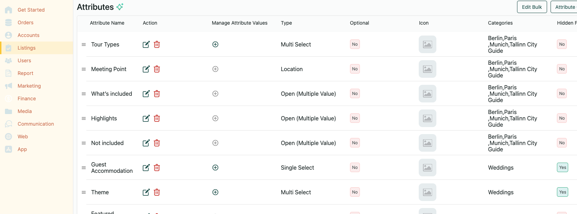Edit the Highlights attribute
Screen dimensions: 577x214
click(x=146, y=118)
